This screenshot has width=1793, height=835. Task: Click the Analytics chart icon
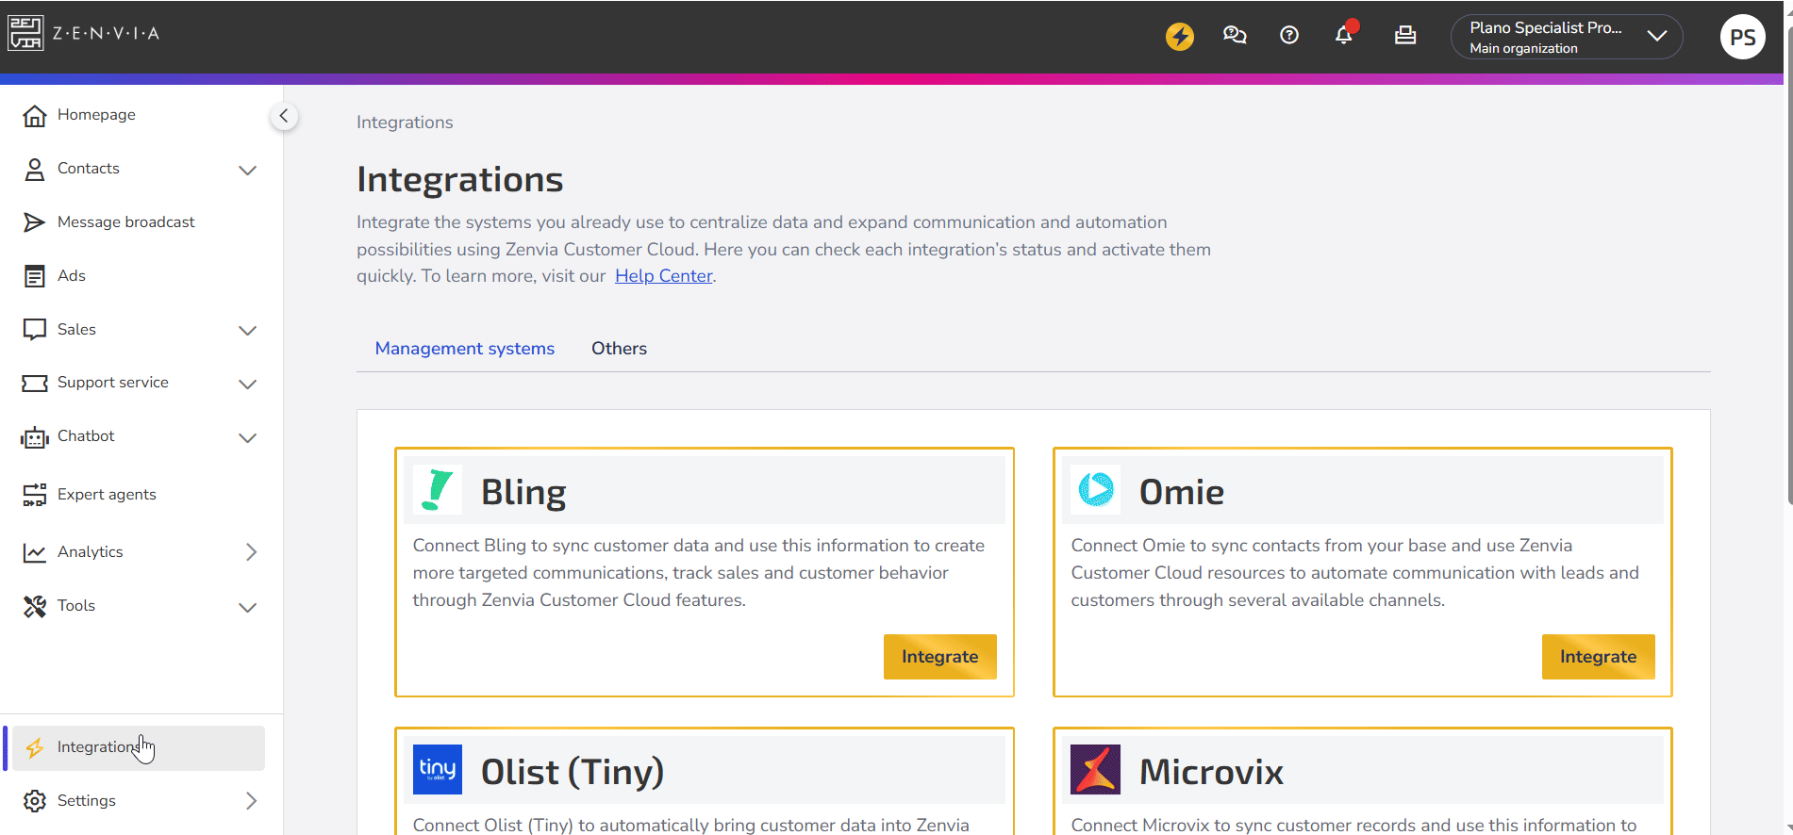pyautogui.click(x=35, y=552)
